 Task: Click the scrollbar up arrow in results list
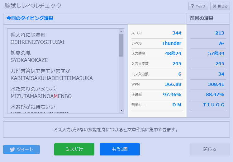(121, 31)
